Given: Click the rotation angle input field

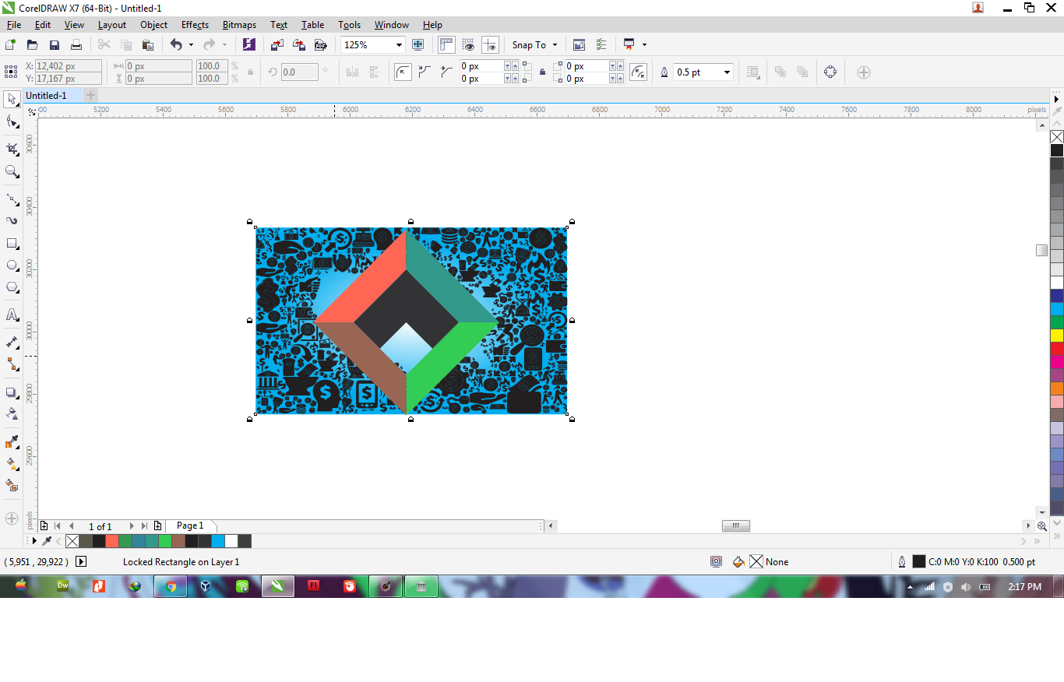Looking at the screenshot, I should 299,72.
